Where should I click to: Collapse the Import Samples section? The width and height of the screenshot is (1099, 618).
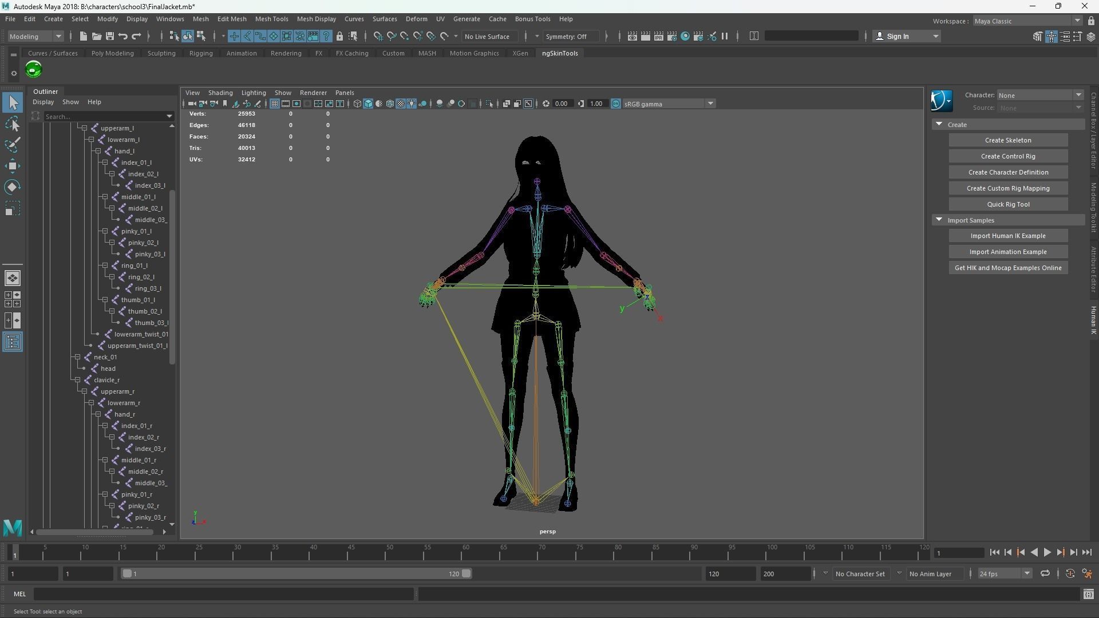(939, 220)
